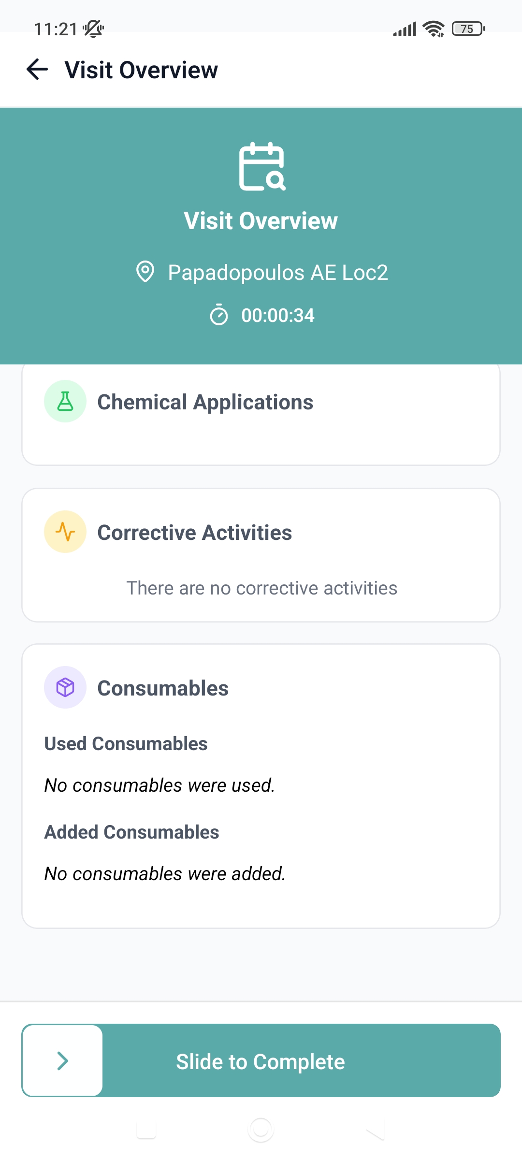Open the Consumables section heading

[x=163, y=688]
